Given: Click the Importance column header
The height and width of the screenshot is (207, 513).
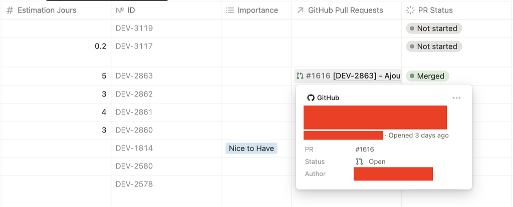Looking at the screenshot, I should (258, 10).
